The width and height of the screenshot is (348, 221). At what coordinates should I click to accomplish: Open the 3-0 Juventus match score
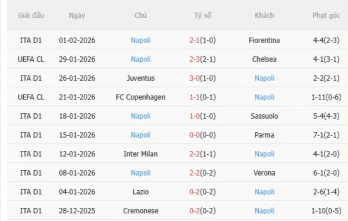click(x=195, y=78)
